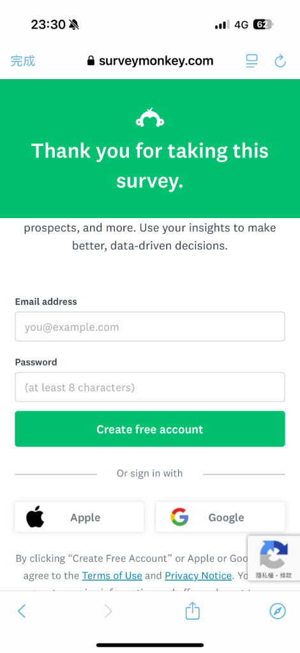
Task: Tap the padlock icon beside the URL
Action: (x=91, y=61)
